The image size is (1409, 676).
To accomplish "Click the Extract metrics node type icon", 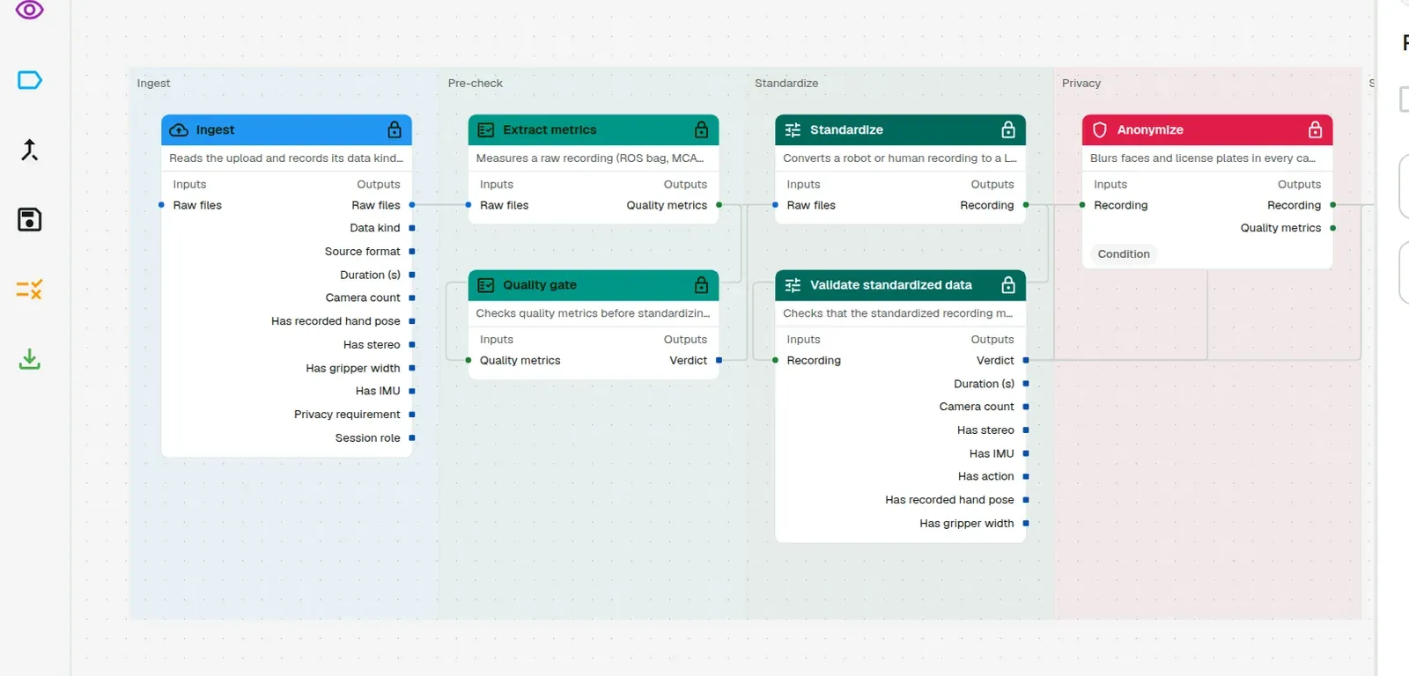I will [x=485, y=130].
